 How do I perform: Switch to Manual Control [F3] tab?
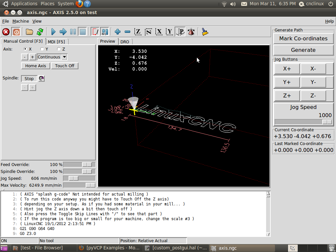coord(23,41)
